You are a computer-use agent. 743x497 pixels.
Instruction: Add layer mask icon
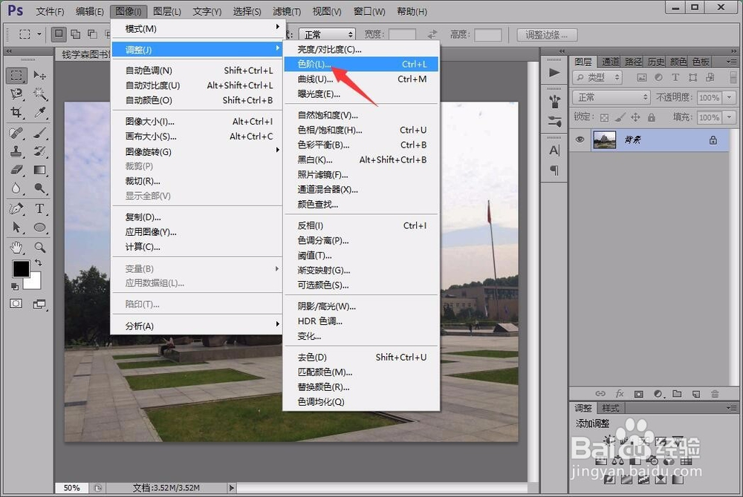(639, 393)
